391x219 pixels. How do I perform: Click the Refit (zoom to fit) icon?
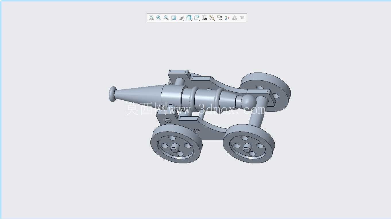point(151,18)
